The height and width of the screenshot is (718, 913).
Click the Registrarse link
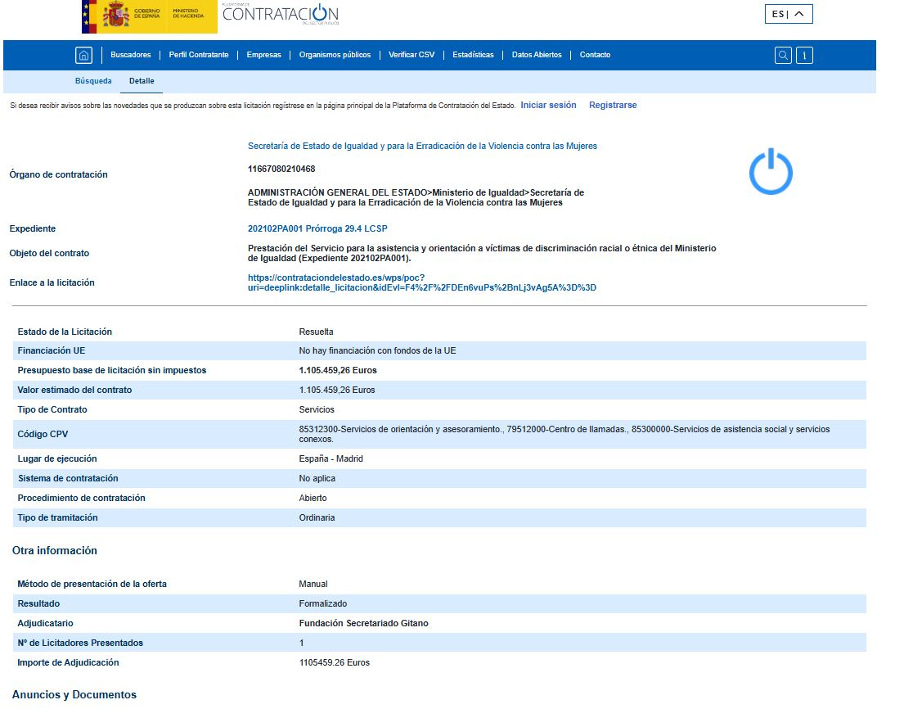click(613, 105)
